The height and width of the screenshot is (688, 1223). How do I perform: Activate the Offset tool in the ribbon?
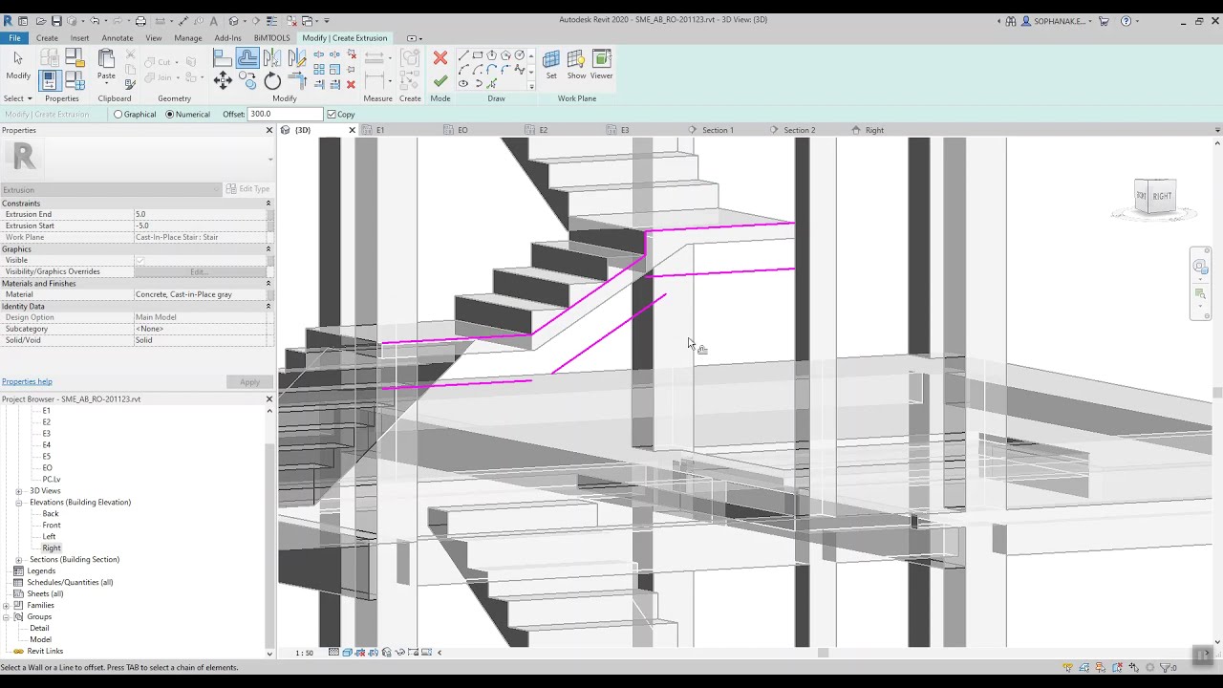coord(247,57)
